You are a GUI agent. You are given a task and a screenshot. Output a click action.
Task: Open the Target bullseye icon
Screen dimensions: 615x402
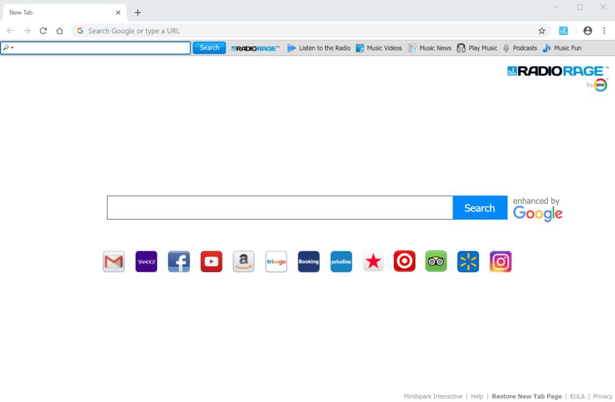[x=404, y=261]
